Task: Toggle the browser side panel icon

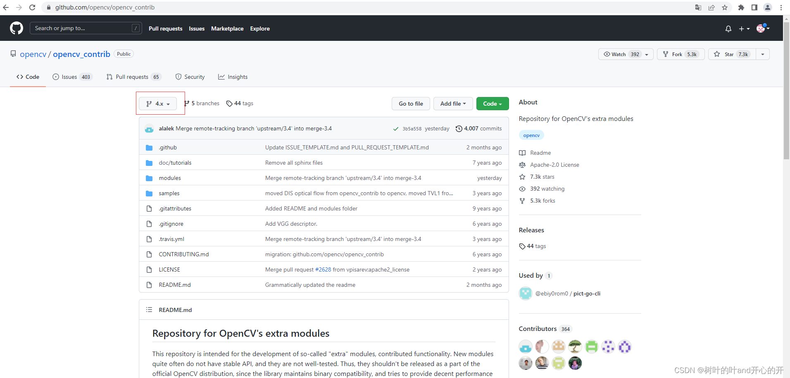Action: coord(754,7)
